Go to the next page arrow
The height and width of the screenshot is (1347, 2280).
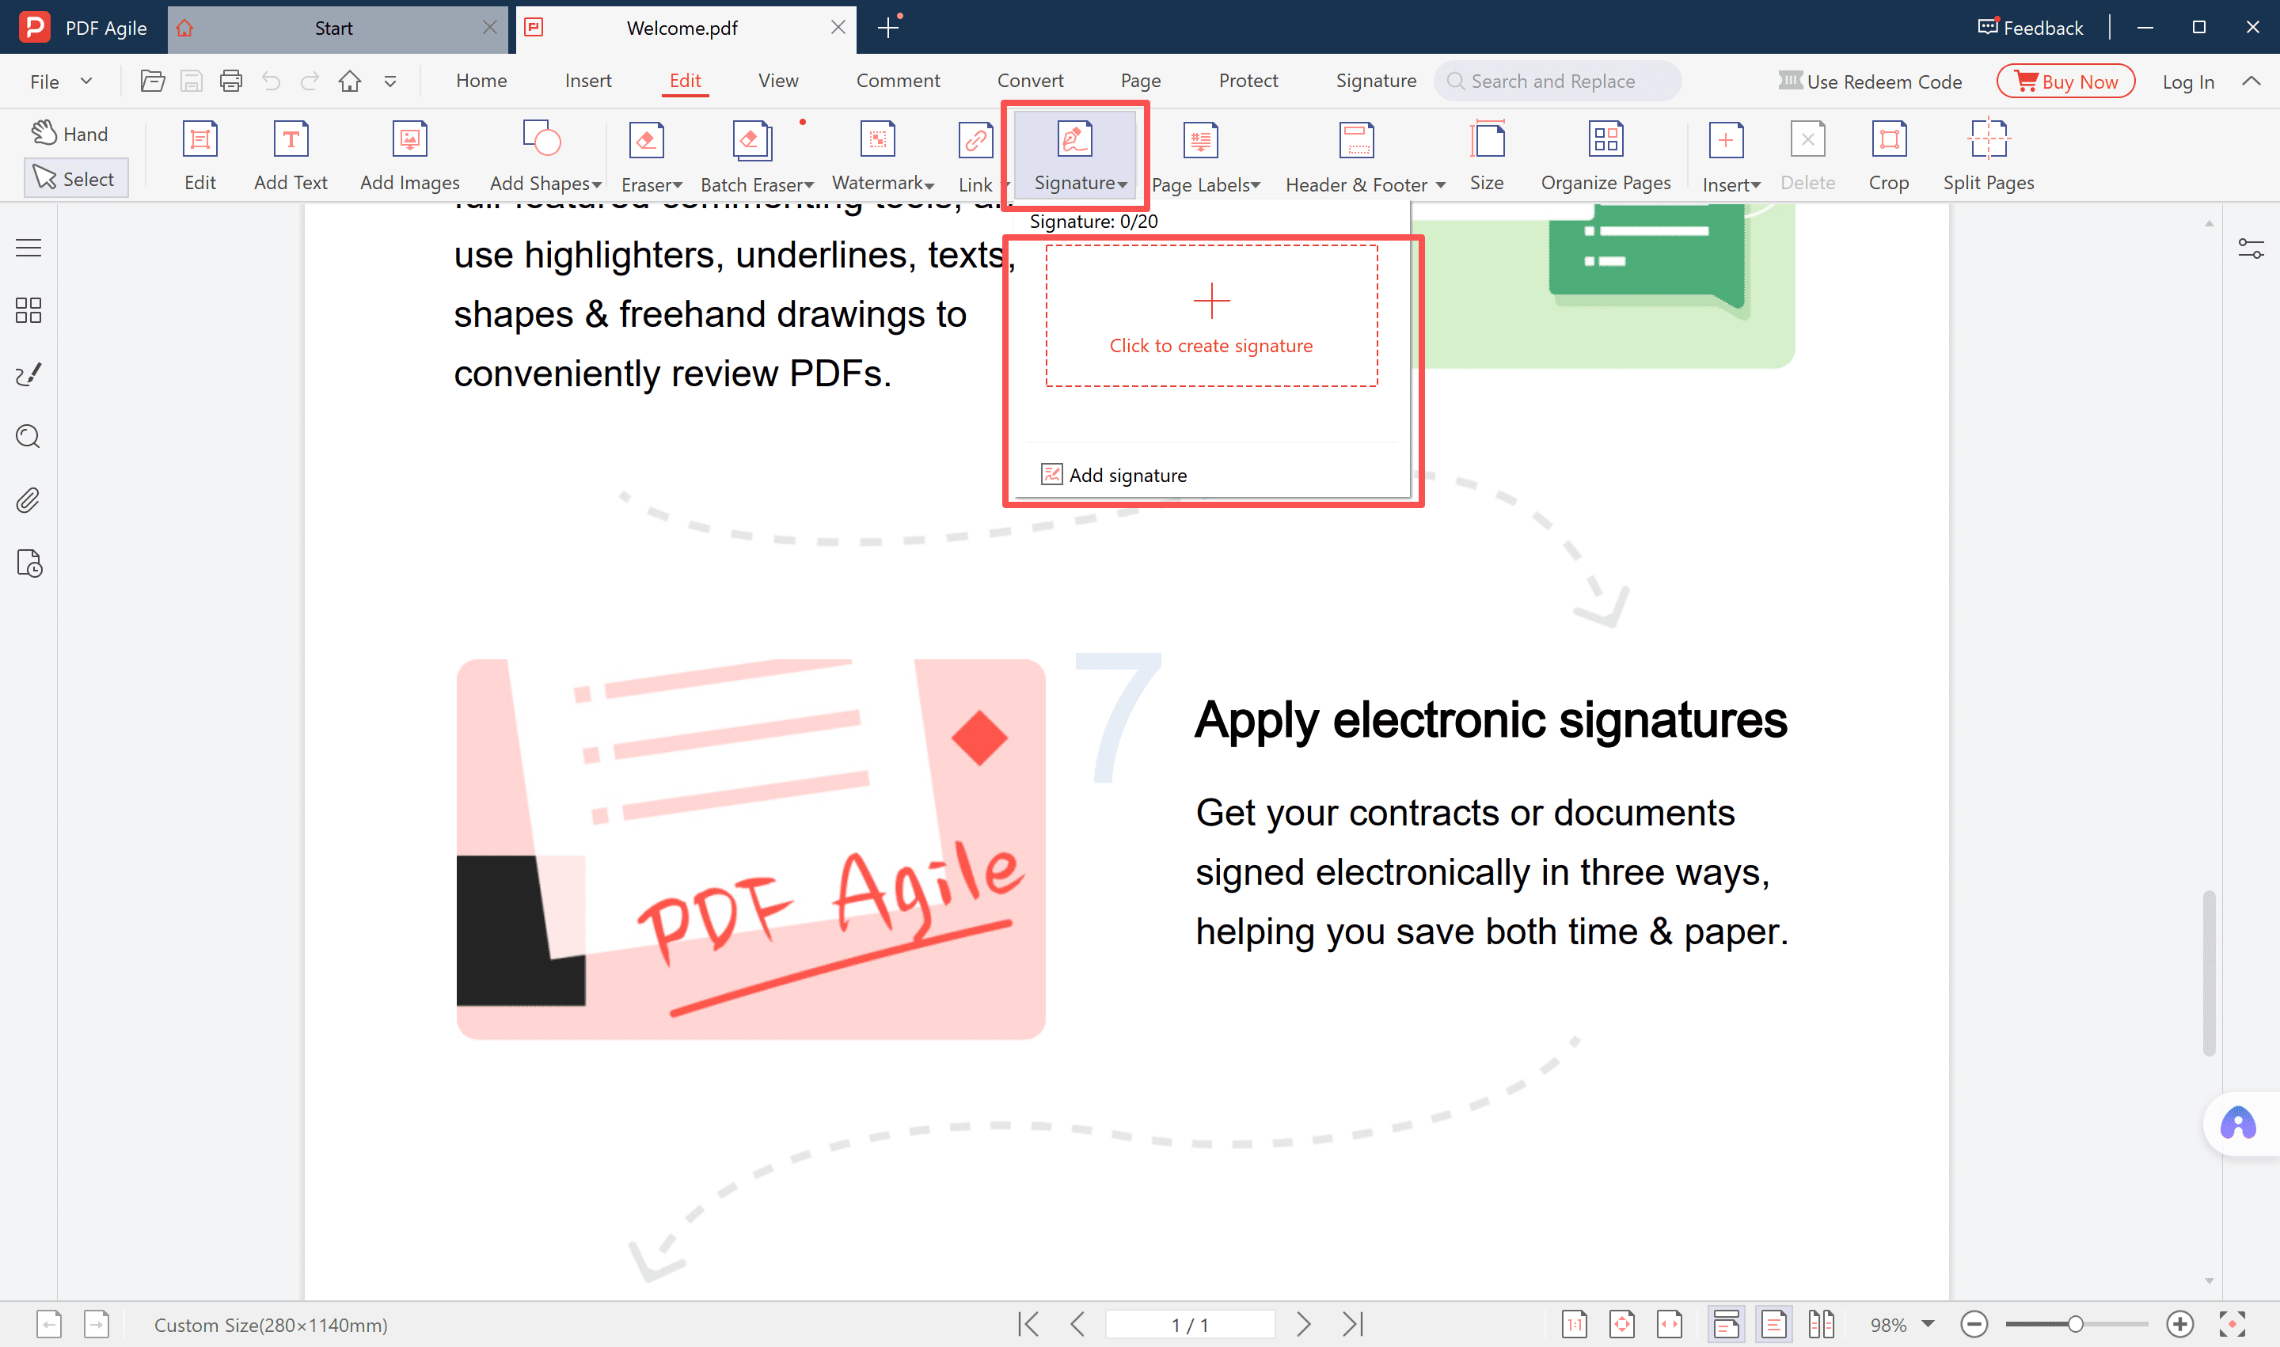coord(1304,1325)
